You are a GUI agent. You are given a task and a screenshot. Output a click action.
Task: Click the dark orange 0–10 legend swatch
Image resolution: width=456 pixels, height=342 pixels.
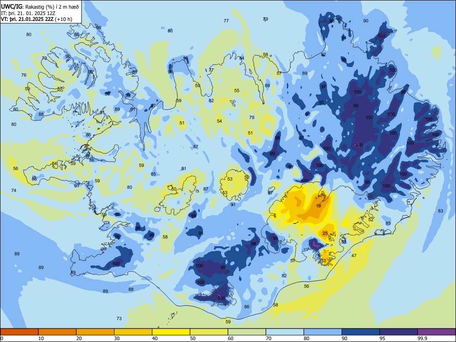[19, 332]
